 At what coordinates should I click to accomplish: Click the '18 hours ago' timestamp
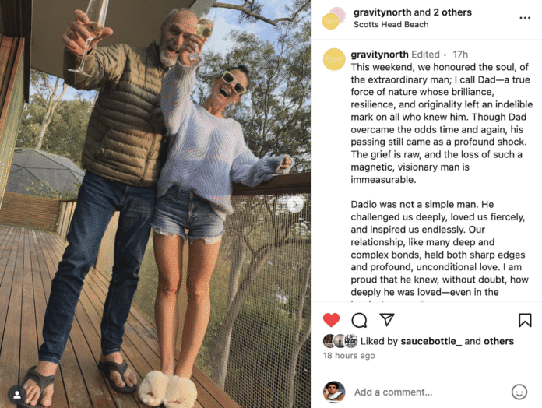coord(349,356)
